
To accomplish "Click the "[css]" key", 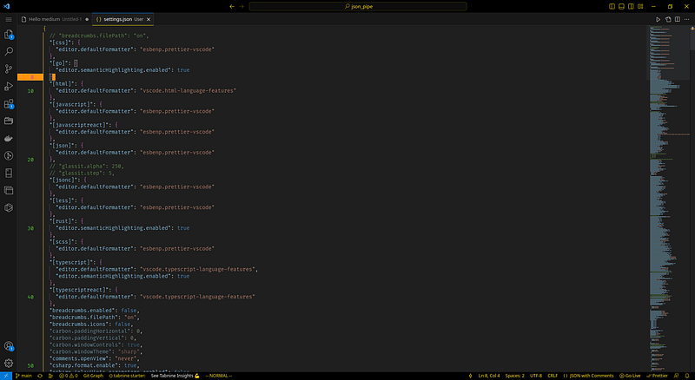I will (62, 43).
